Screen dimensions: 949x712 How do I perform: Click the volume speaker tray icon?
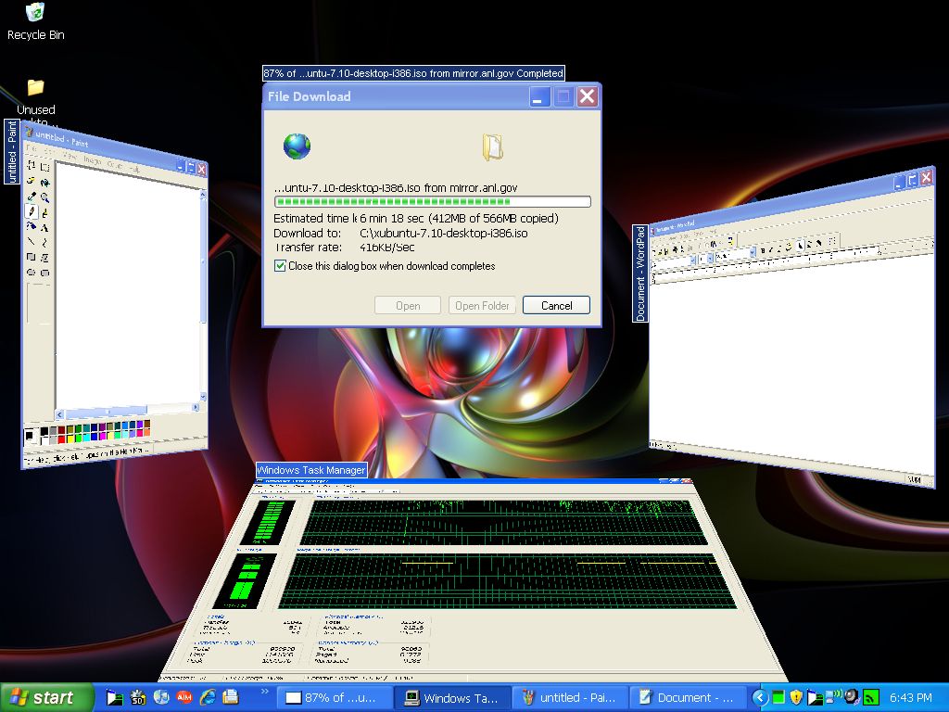852,697
